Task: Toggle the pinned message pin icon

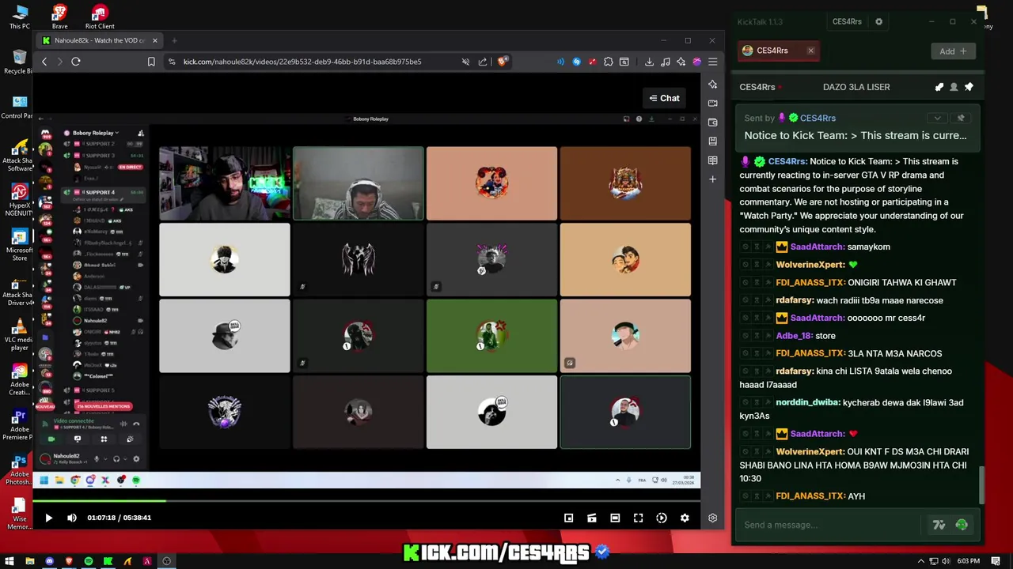Action: pyautogui.click(x=969, y=87)
